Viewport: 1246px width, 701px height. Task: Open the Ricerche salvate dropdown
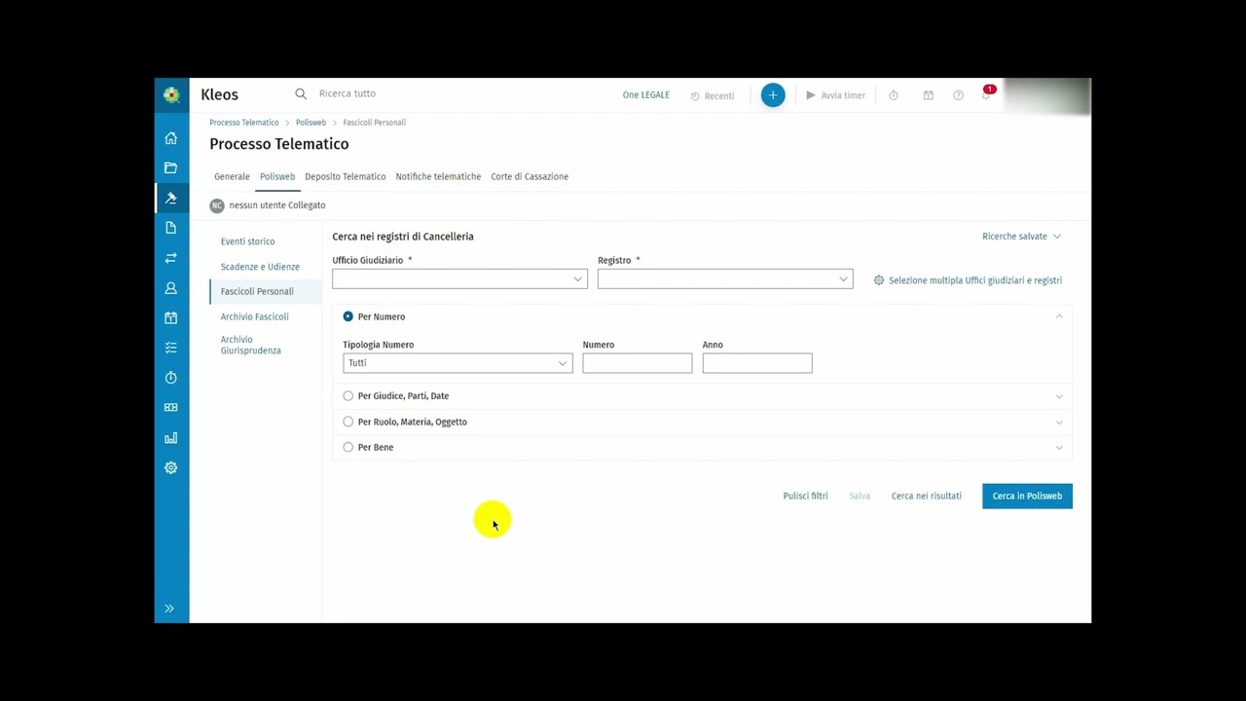1022,237
